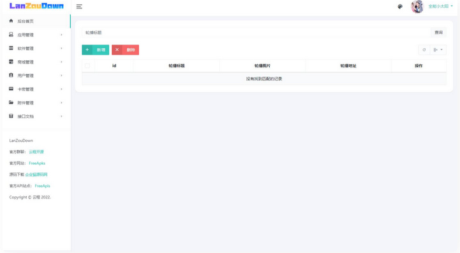This screenshot has width=460, height=253.
Task: Open the column display dropdown
Action: [x=438, y=50]
